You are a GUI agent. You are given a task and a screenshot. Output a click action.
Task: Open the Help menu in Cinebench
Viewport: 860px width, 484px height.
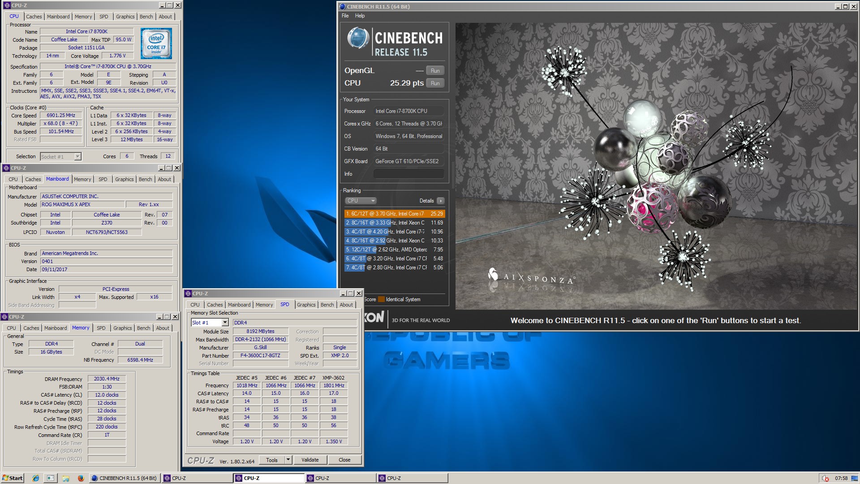pos(360,16)
